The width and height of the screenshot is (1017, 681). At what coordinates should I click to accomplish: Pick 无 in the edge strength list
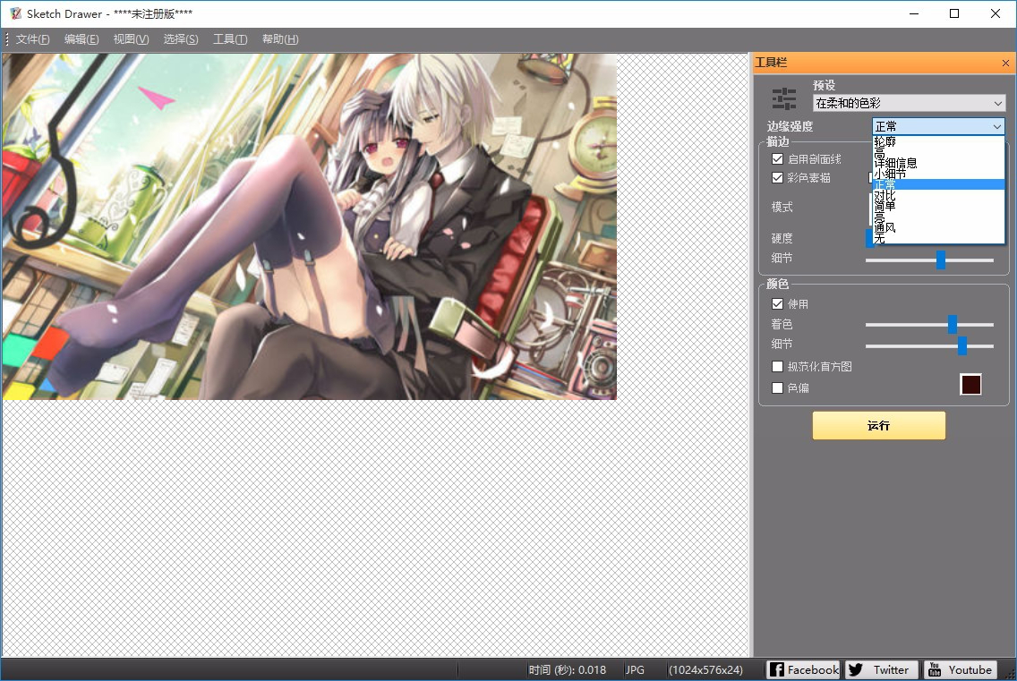879,238
